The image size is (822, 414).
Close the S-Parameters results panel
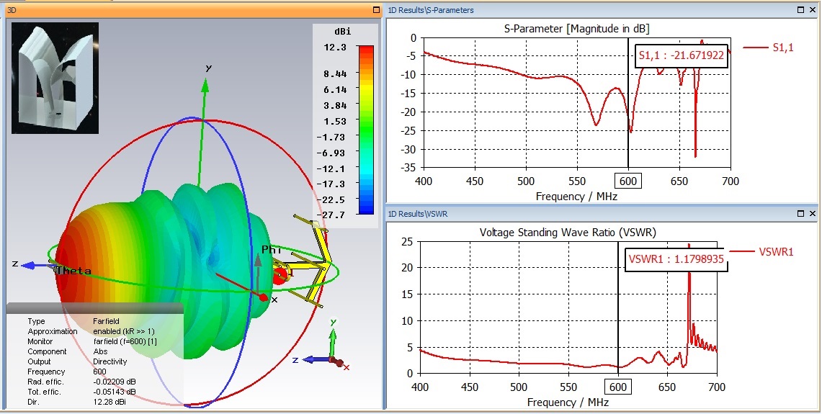[x=813, y=10]
